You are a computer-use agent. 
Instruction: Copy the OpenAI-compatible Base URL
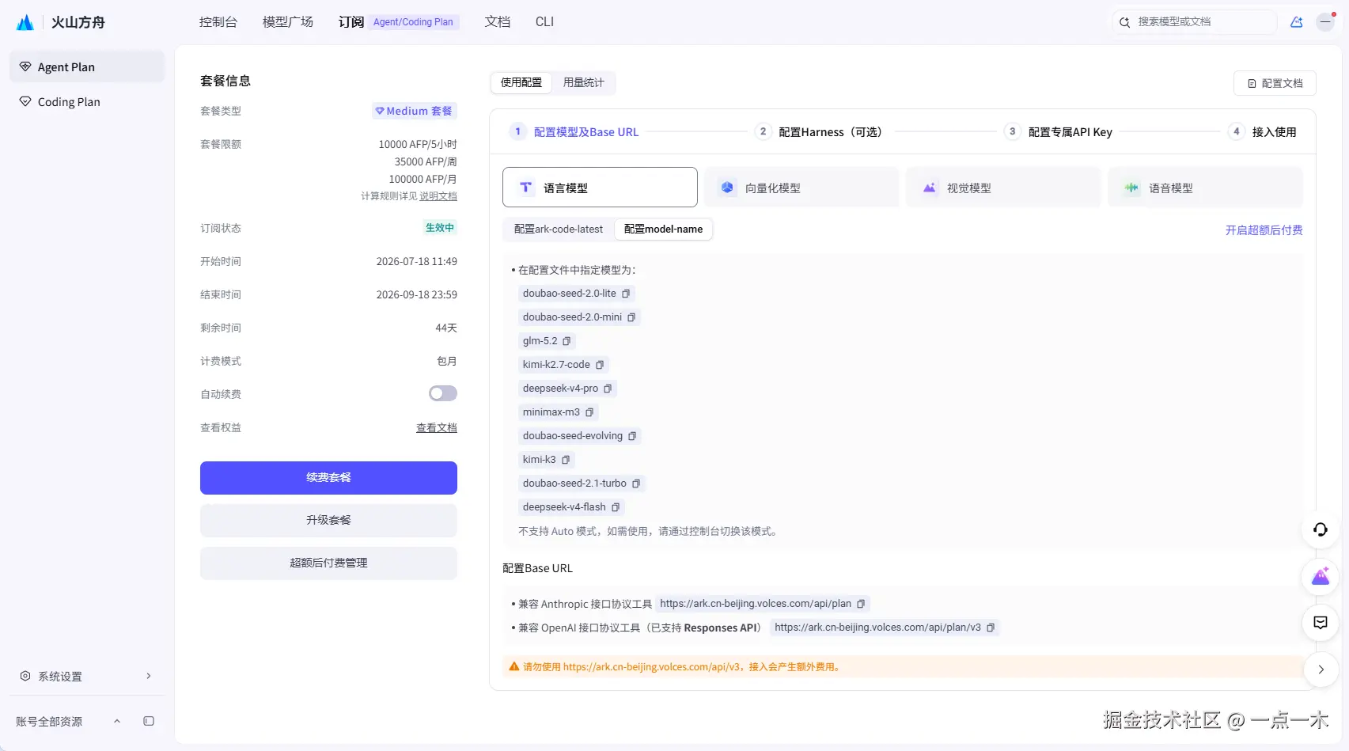point(991,628)
